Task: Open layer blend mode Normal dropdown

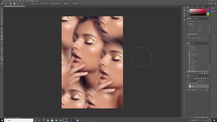Action: (x=192, y=81)
